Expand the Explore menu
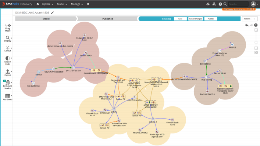 [x=47, y=4]
